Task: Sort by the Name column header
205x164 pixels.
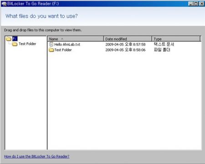Action: (x=76, y=39)
